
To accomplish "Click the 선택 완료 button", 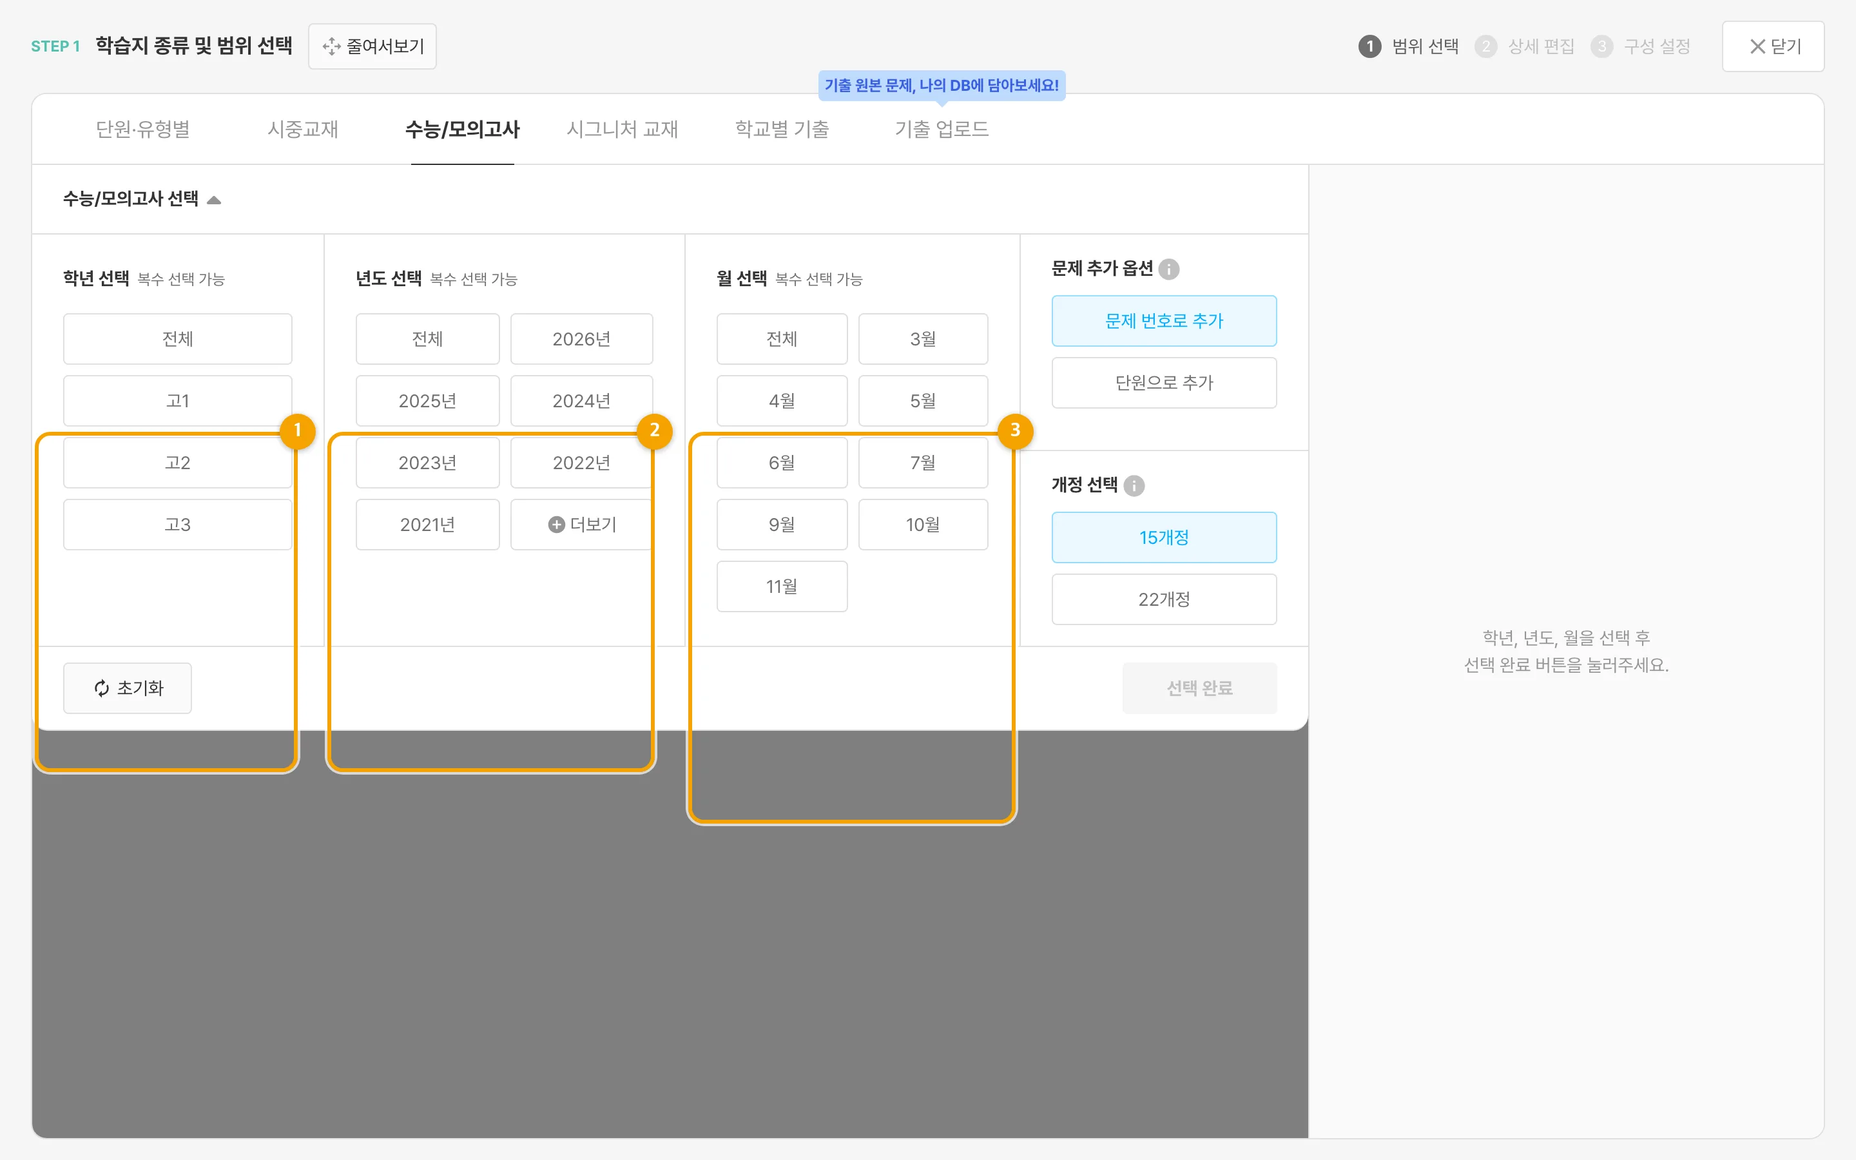I will pyautogui.click(x=1199, y=688).
